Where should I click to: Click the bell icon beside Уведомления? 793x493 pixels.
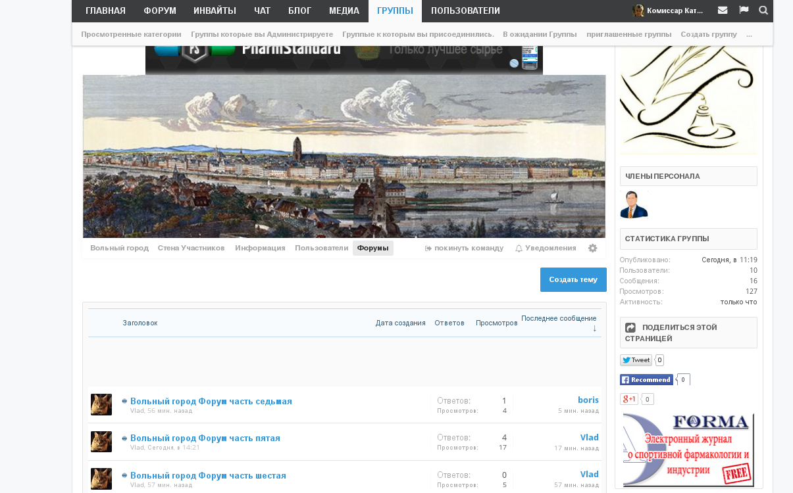[x=519, y=248]
